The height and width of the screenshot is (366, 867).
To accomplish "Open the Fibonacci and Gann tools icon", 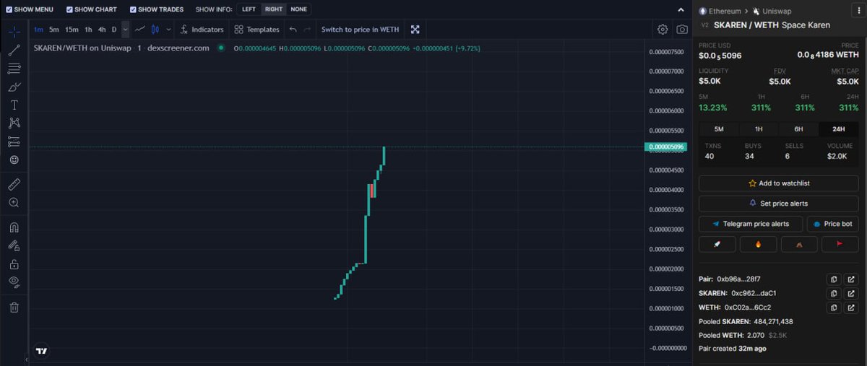I will (14, 69).
